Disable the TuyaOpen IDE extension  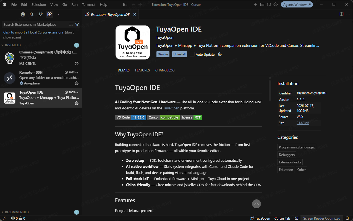click(x=163, y=54)
